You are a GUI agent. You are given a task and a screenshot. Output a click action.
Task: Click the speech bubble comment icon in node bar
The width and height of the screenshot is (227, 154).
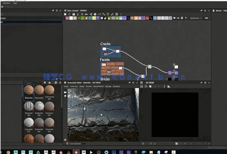tap(174, 18)
